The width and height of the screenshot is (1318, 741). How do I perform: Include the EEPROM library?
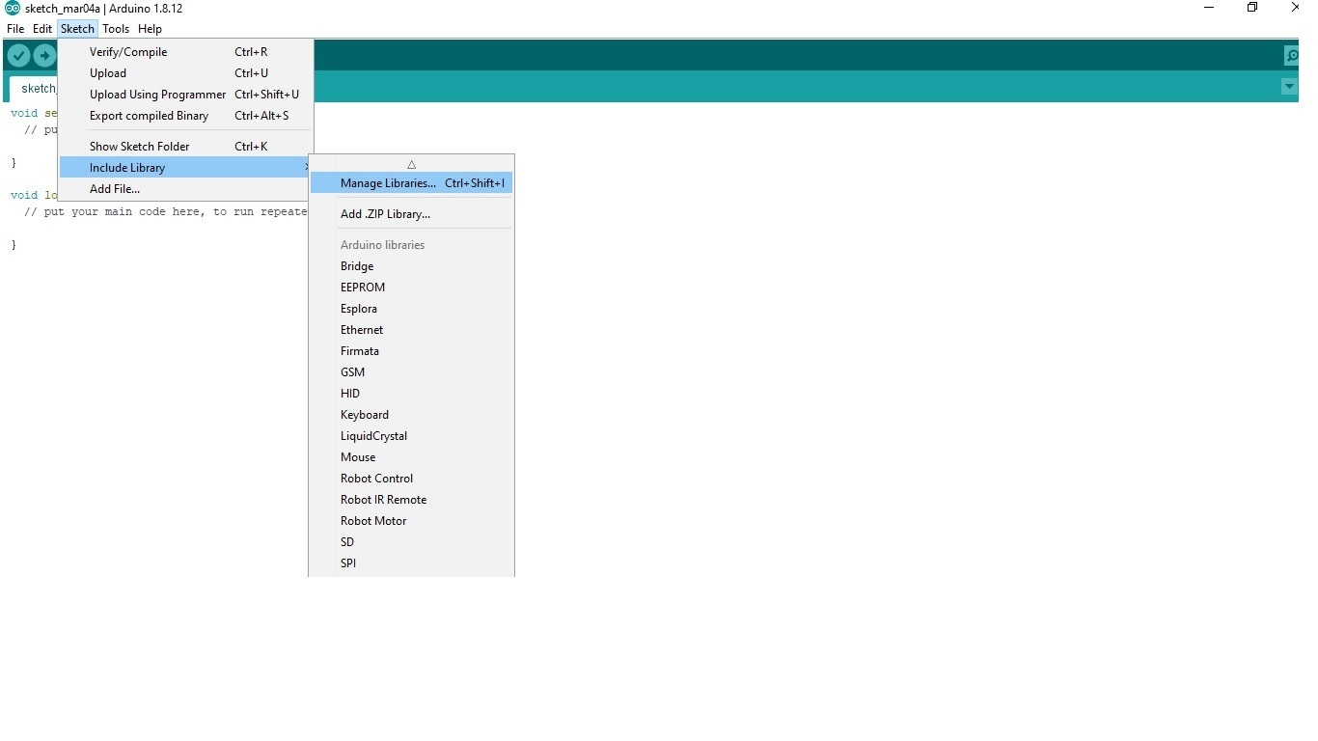(x=411, y=288)
